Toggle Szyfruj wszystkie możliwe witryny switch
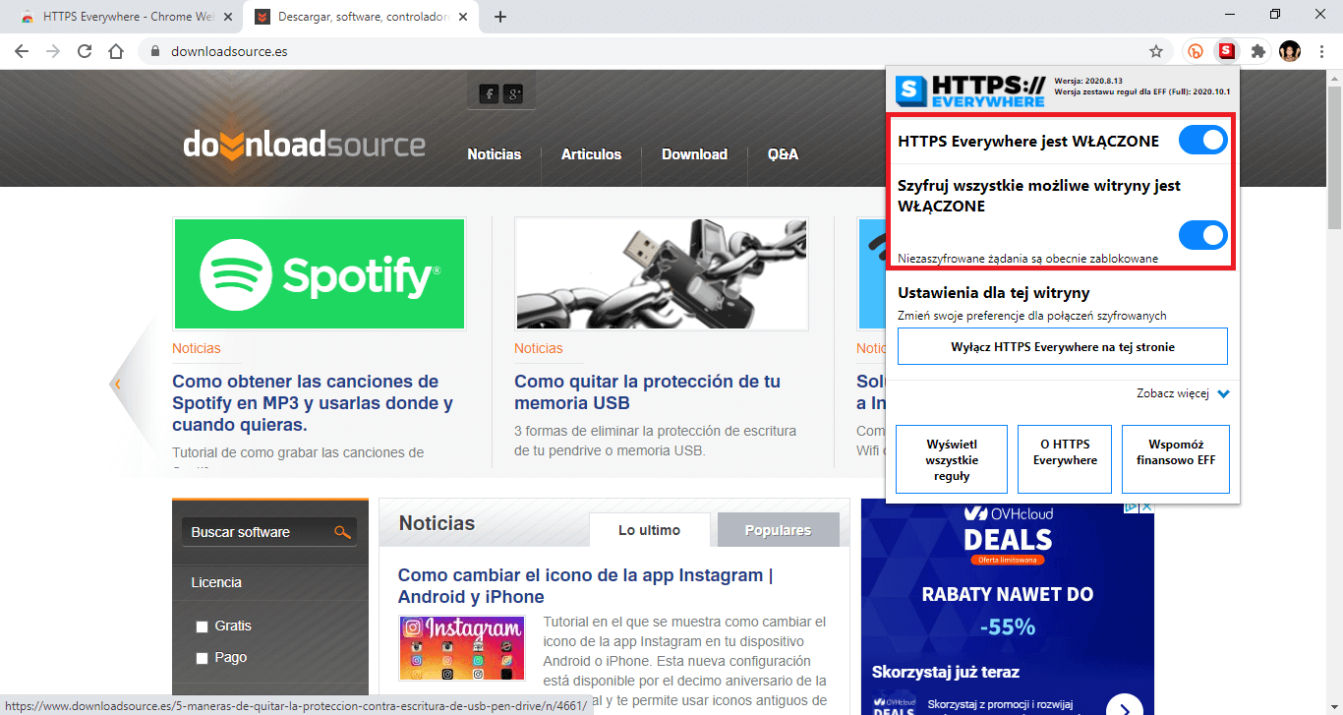Viewport: 1343px width, 715px height. [x=1203, y=235]
